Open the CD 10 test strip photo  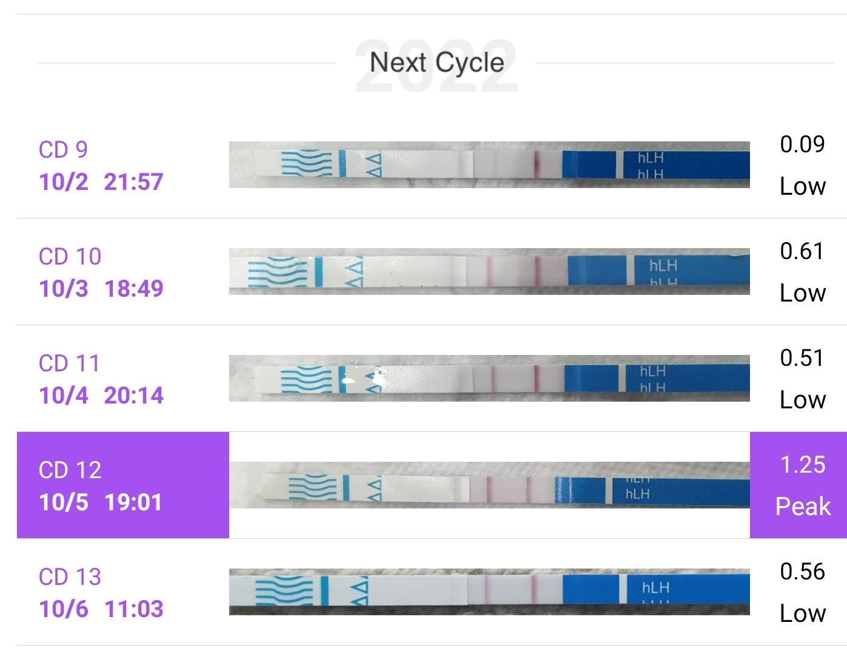pyautogui.click(x=489, y=271)
